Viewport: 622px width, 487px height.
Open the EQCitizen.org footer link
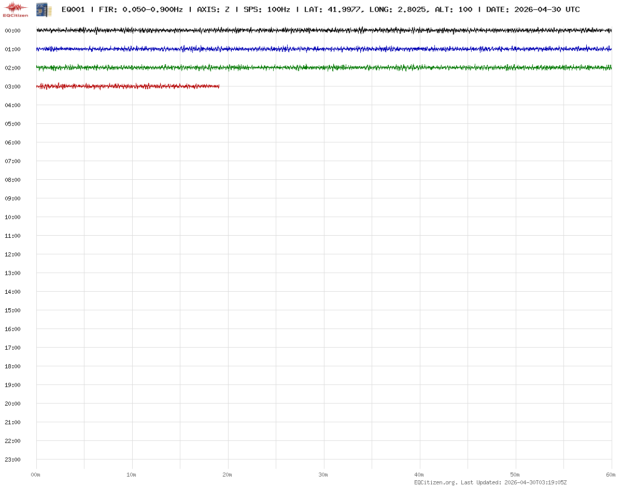pyautogui.click(x=435, y=482)
